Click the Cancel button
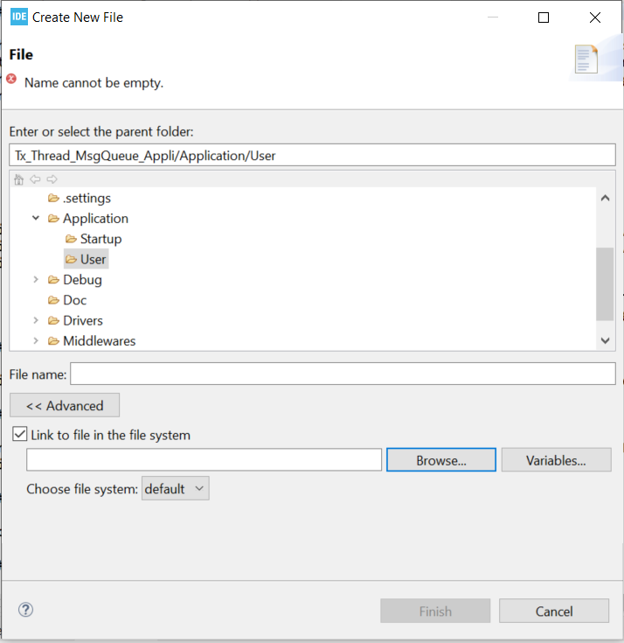Image resolution: width=624 pixels, height=643 pixels. (554, 612)
